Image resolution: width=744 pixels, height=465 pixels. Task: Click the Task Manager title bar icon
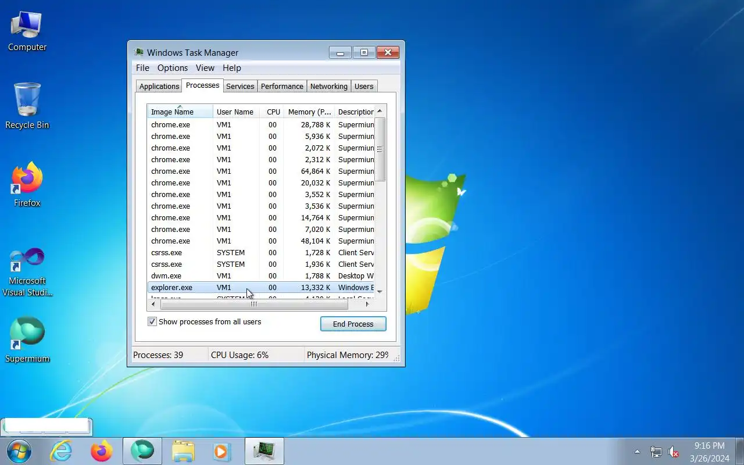pyautogui.click(x=139, y=52)
